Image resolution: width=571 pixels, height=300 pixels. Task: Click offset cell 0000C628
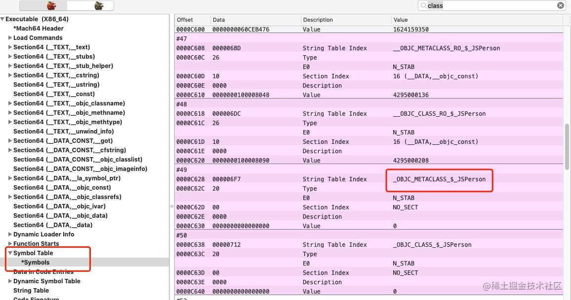tap(191, 179)
